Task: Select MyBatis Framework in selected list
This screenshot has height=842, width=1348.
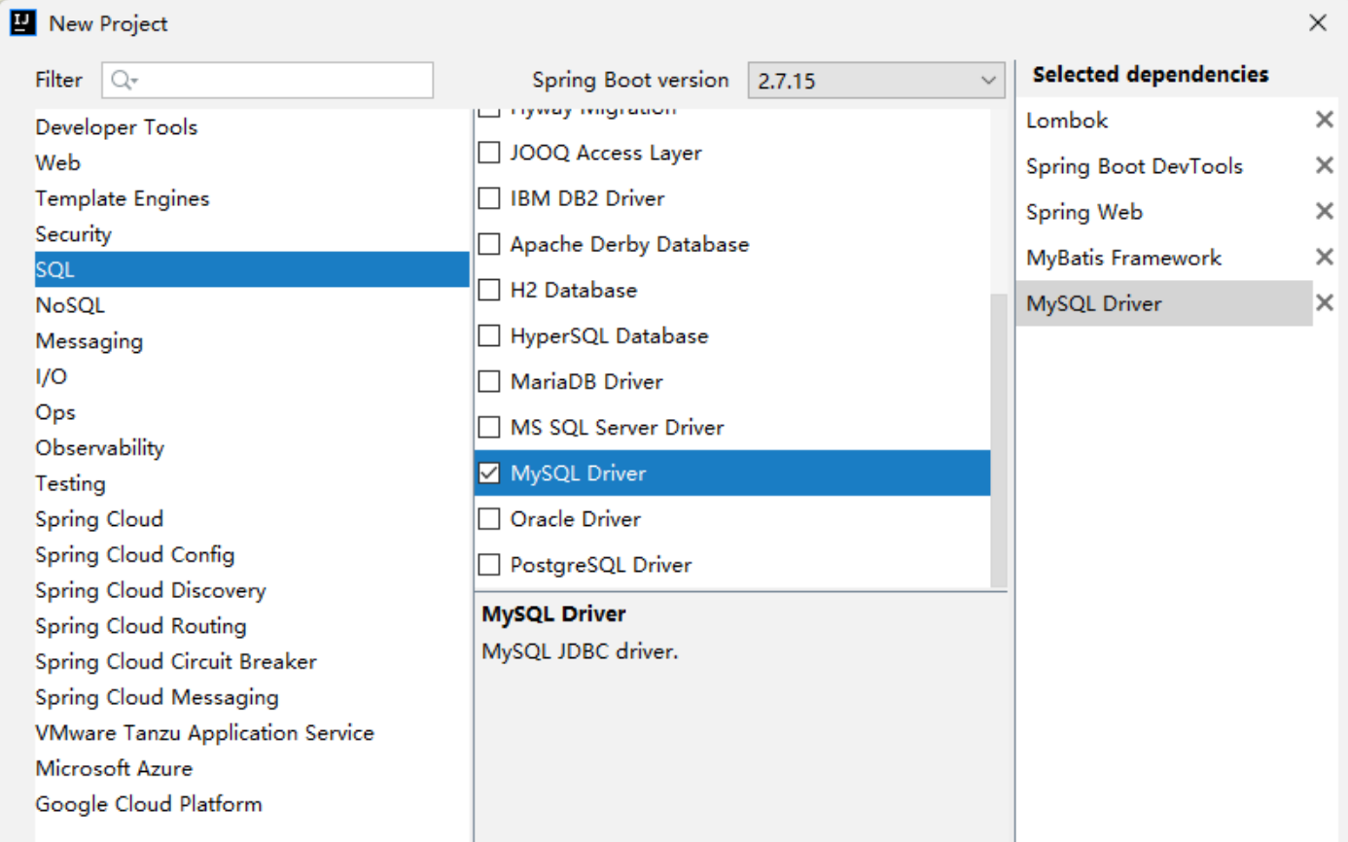Action: (1164, 257)
